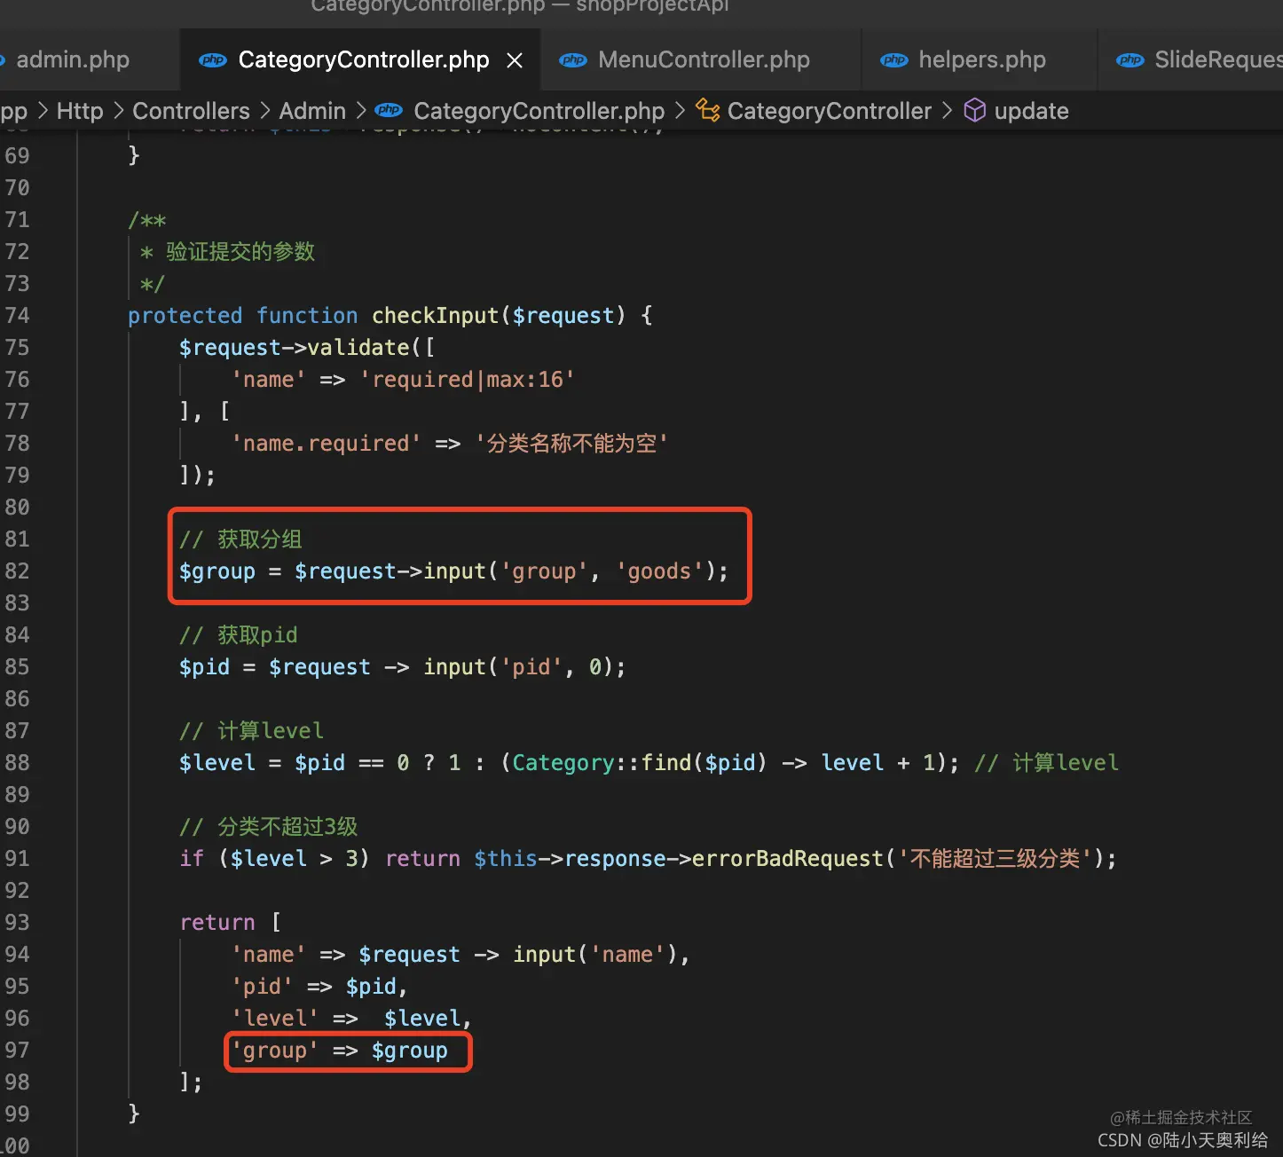Click the CategoryController class breadcrumb item

(x=830, y=111)
